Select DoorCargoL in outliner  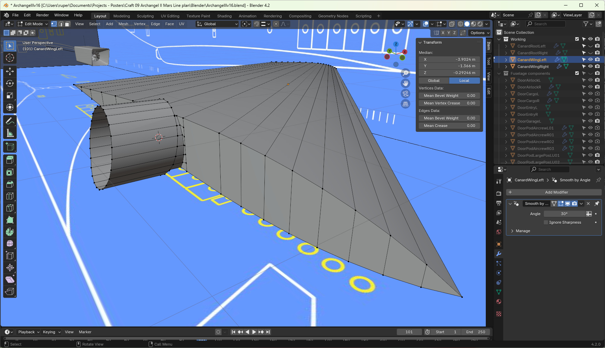tap(528, 94)
